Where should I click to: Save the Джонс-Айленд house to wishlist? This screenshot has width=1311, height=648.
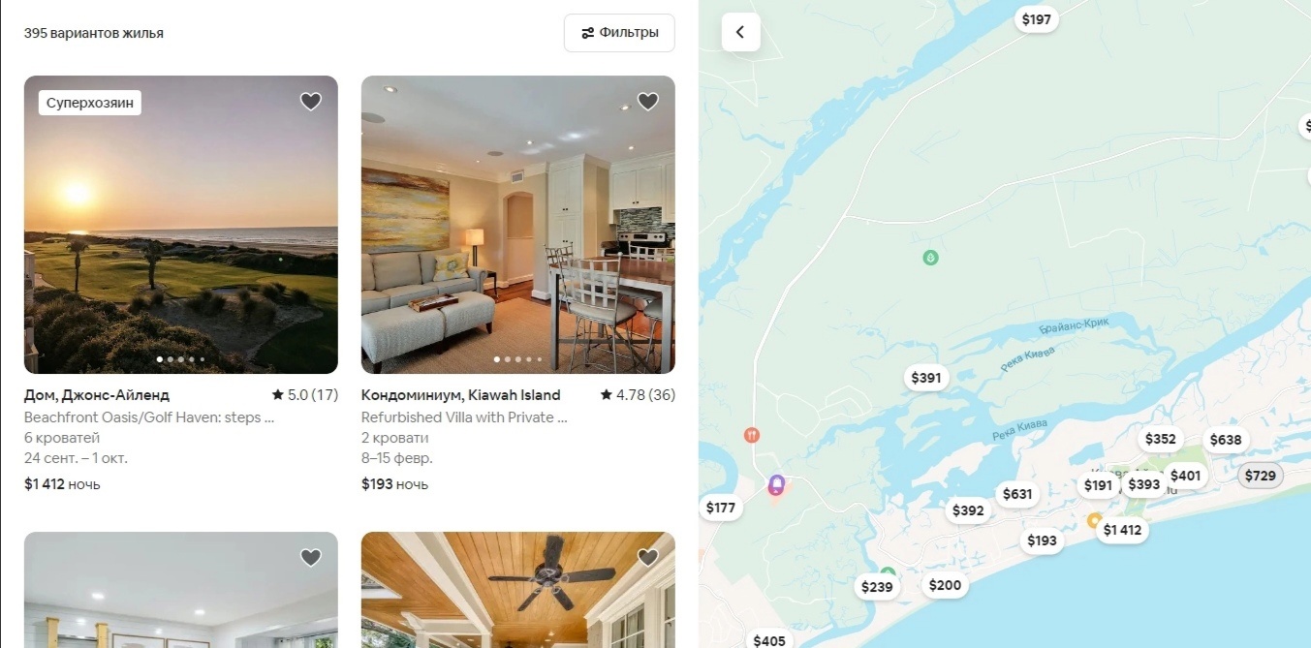[310, 102]
